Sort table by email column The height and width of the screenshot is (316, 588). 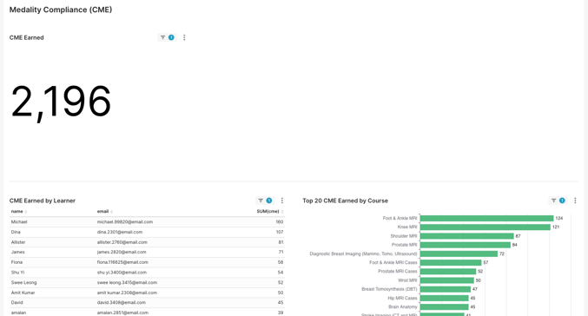coord(105,212)
